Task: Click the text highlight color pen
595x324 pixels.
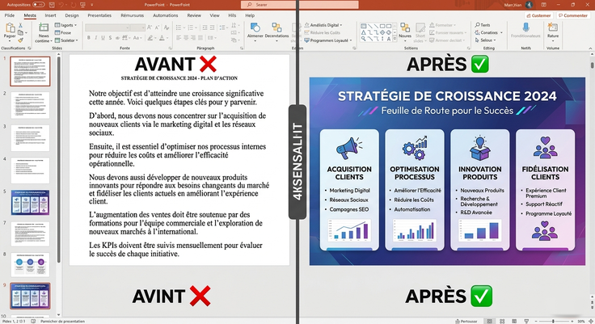Action: [x=150, y=38]
